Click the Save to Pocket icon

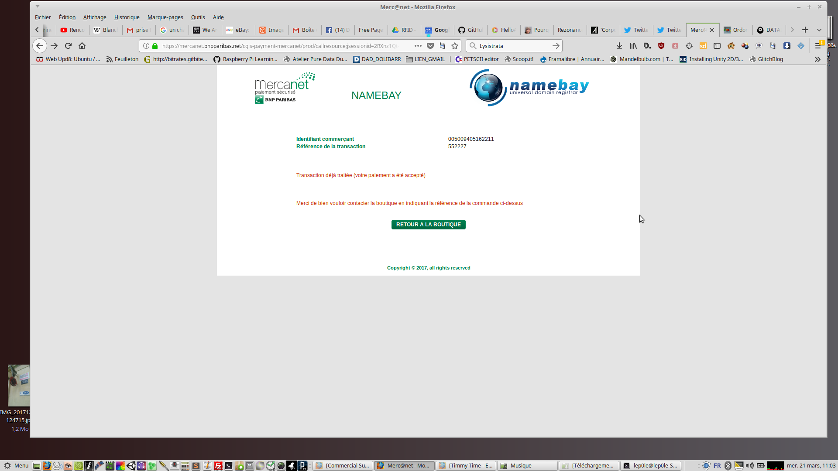click(430, 46)
